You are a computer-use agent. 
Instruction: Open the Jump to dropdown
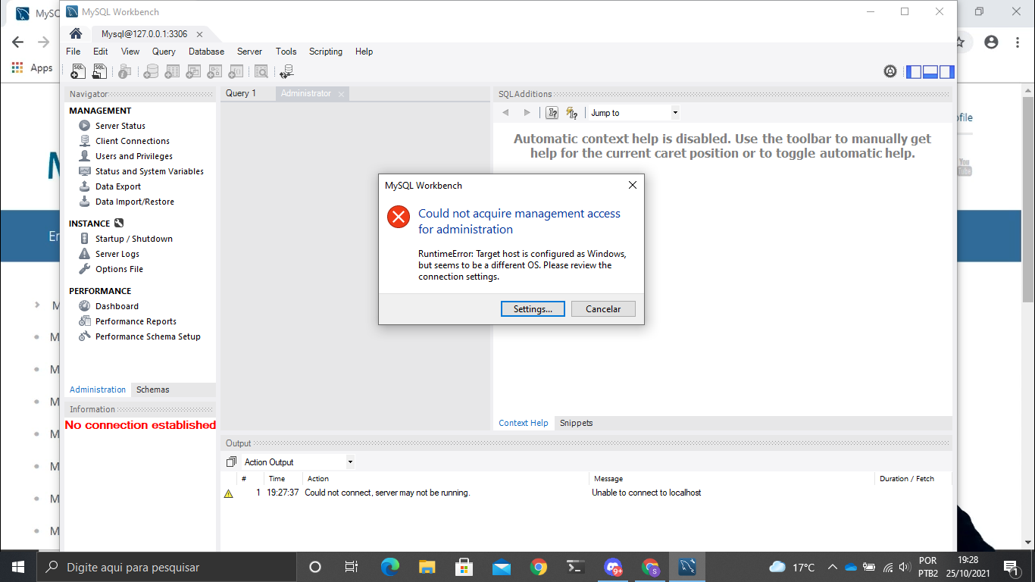pos(634,113)
